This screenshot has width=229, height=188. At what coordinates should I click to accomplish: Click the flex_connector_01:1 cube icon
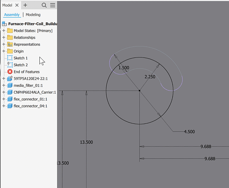point(10,99)
